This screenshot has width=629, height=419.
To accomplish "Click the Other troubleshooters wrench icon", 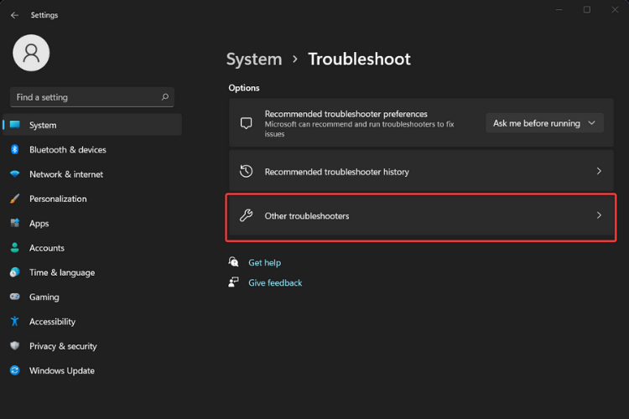I will coord(246,216).
